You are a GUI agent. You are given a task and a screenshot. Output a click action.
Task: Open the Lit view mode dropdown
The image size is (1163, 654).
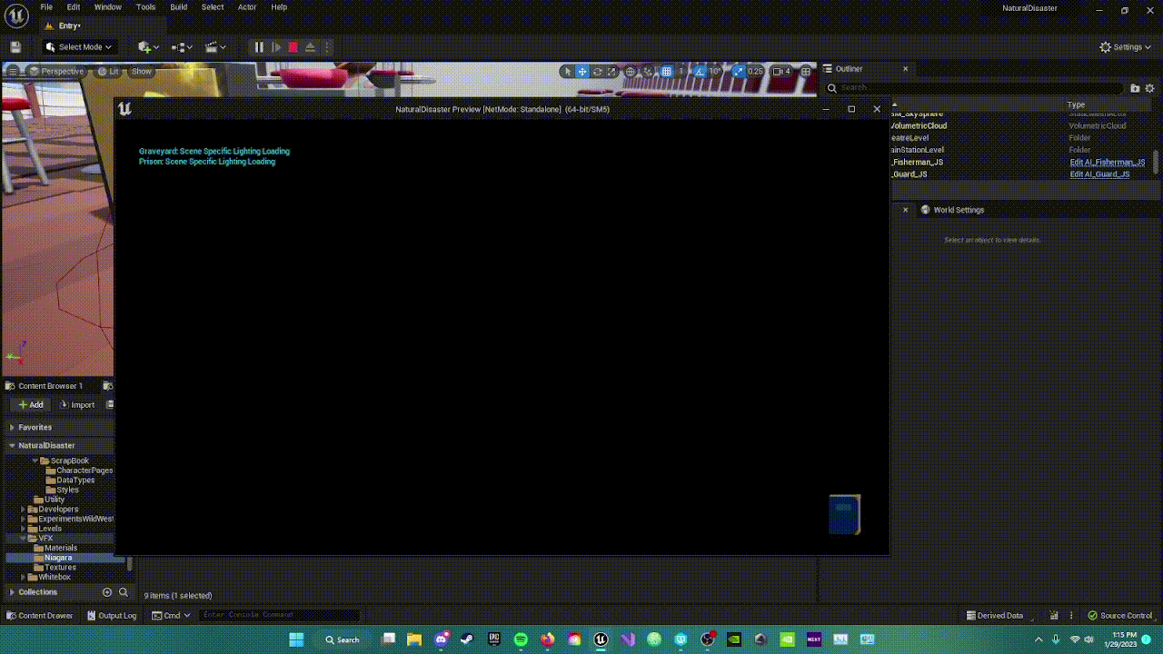tap(109, 71)
